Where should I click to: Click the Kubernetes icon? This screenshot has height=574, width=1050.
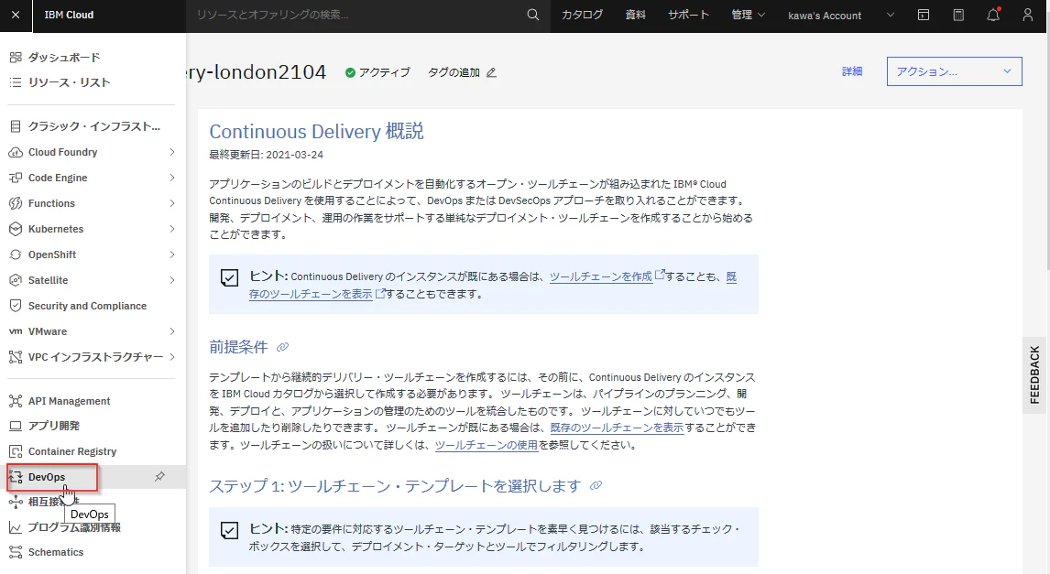point(16,229)
